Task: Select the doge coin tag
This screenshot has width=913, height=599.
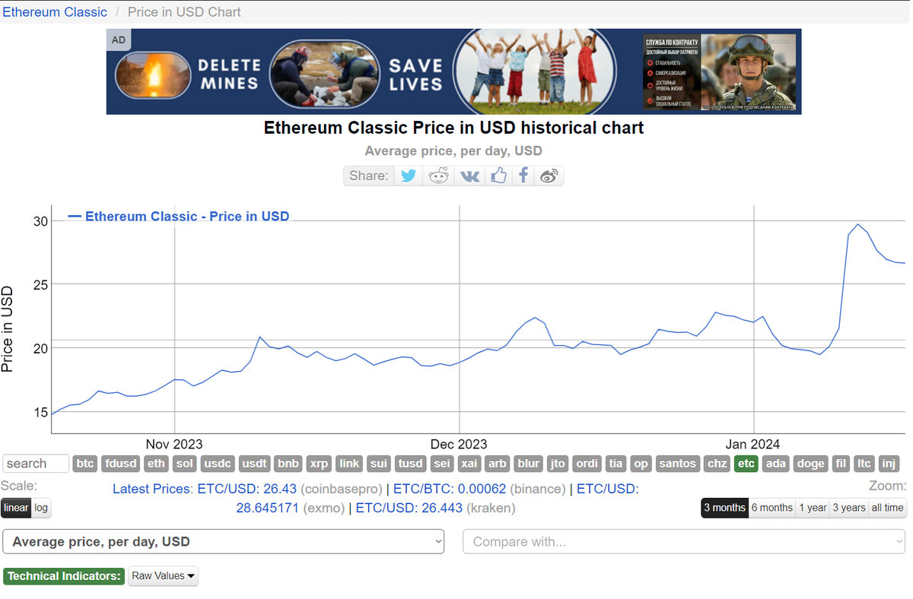Action: (810, 464)
